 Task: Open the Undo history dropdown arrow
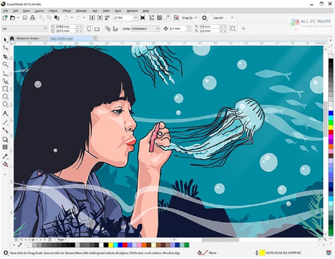click(x=72, y=18)
